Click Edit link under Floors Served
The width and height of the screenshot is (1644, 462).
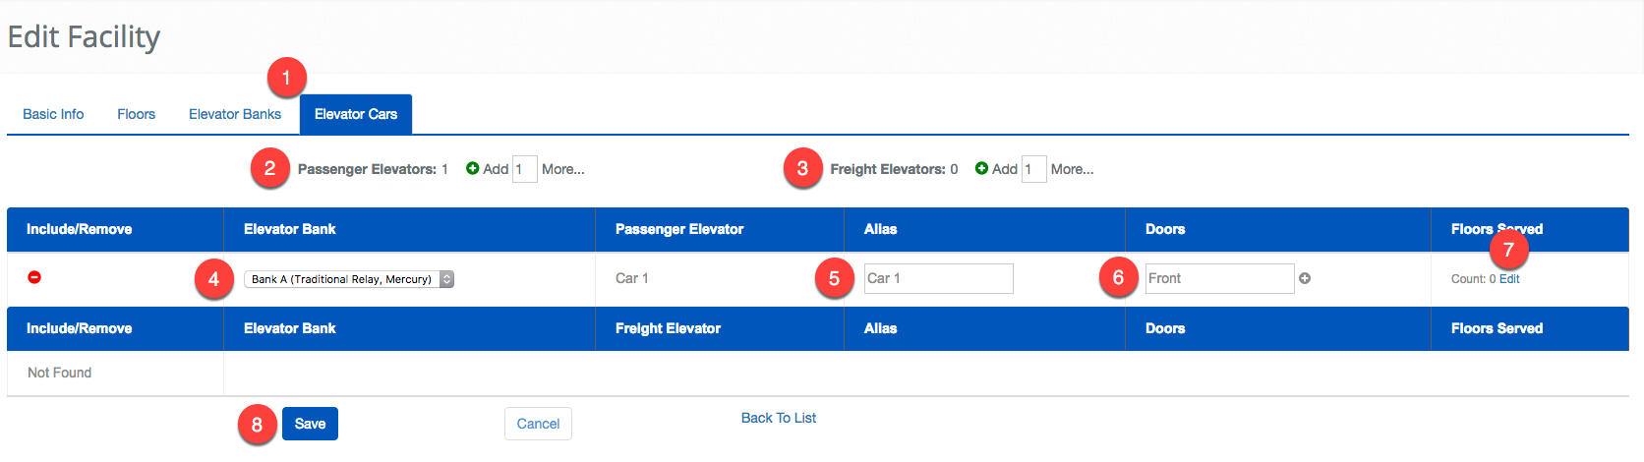[1509, 279]
